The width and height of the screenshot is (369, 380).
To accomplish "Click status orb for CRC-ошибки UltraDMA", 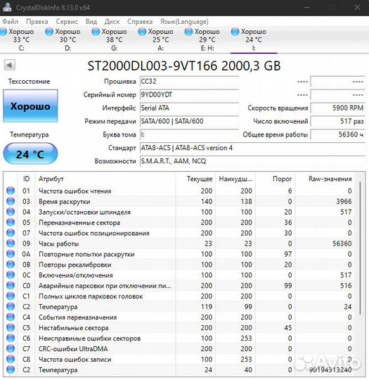I will [x=11, y=349].
